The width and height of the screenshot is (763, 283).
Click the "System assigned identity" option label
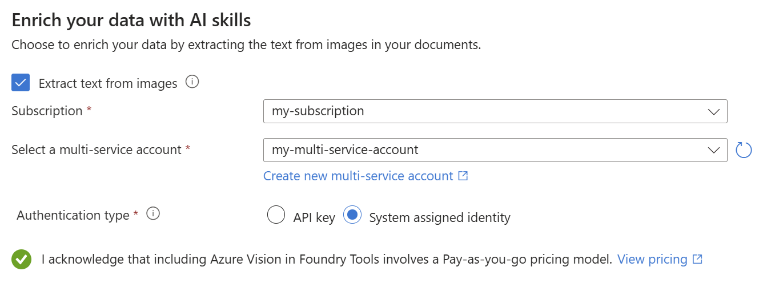[x=440, y=217]
